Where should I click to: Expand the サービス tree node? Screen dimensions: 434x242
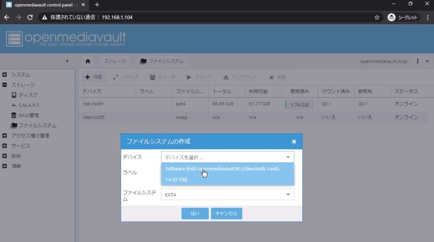[x=4, y=146]
